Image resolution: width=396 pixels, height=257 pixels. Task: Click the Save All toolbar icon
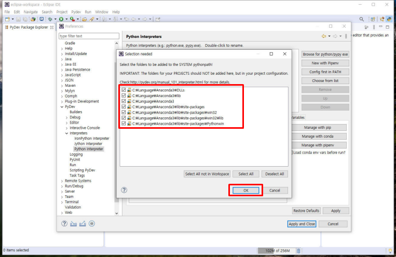point(25,19)
